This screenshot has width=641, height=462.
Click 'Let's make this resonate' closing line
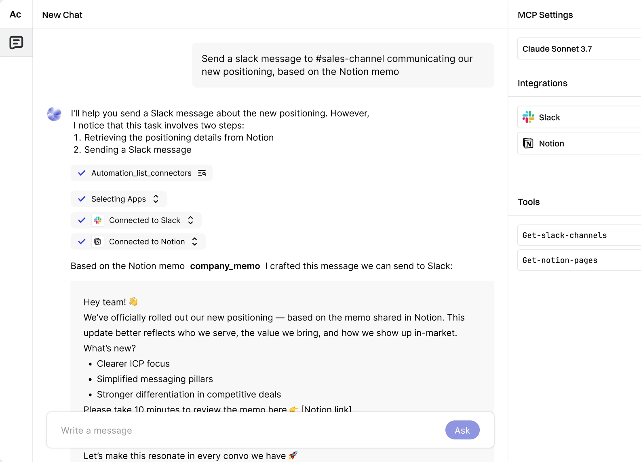coord(190,456)
